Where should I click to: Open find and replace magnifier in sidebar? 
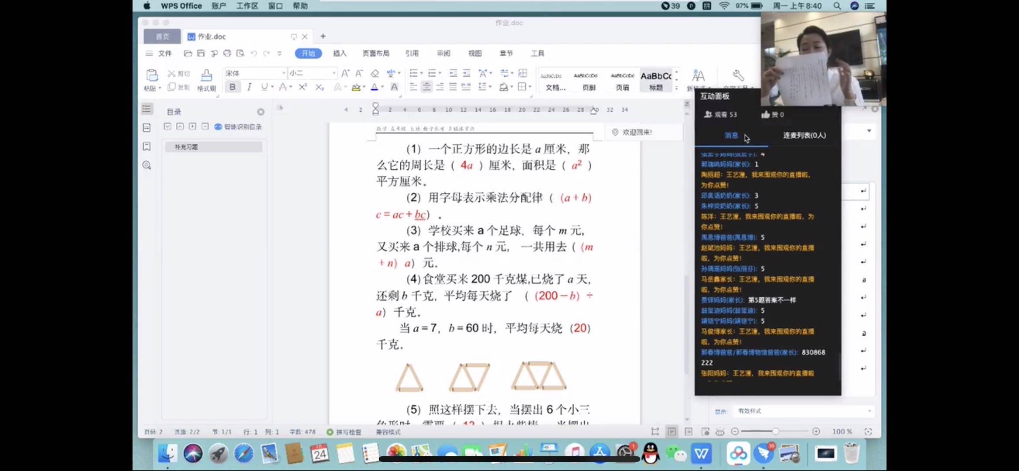(147, 165)
